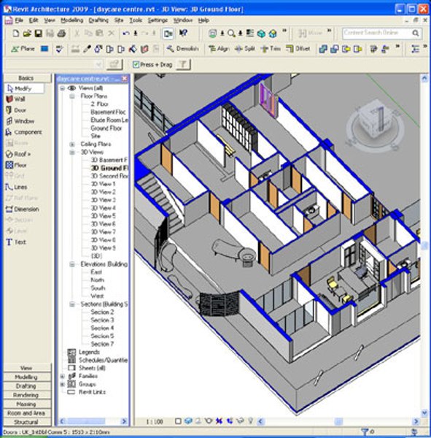Click the Undo arrow icon
Image resolution: width=431 pixels, height=438 pixels.
coord(126,34)
